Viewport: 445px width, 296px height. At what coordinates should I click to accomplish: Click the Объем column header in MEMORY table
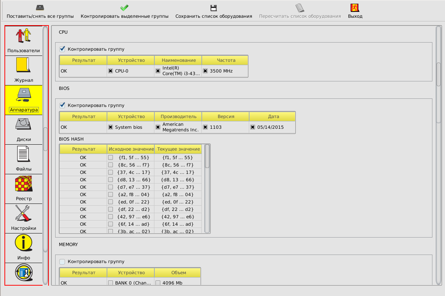tap(177, 273)
